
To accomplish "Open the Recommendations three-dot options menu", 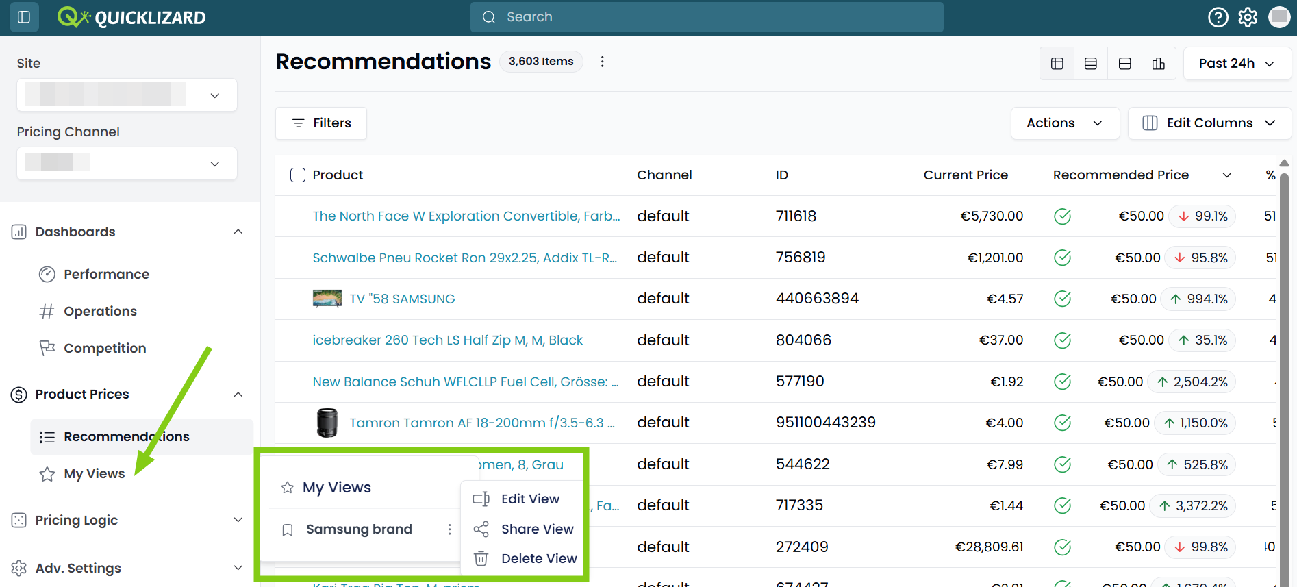I will coord(603,62).
